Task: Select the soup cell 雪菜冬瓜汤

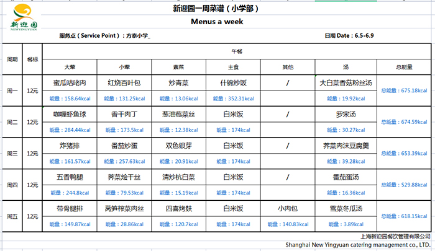Action: [346, 208]
